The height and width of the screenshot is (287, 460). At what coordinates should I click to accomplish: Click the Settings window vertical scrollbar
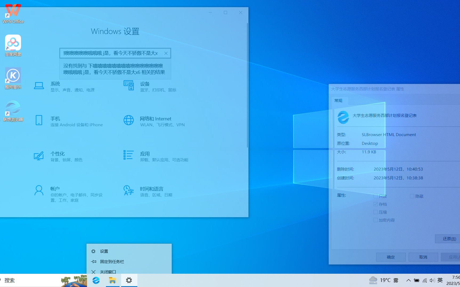pyautogui.click(x=247, y=85)
